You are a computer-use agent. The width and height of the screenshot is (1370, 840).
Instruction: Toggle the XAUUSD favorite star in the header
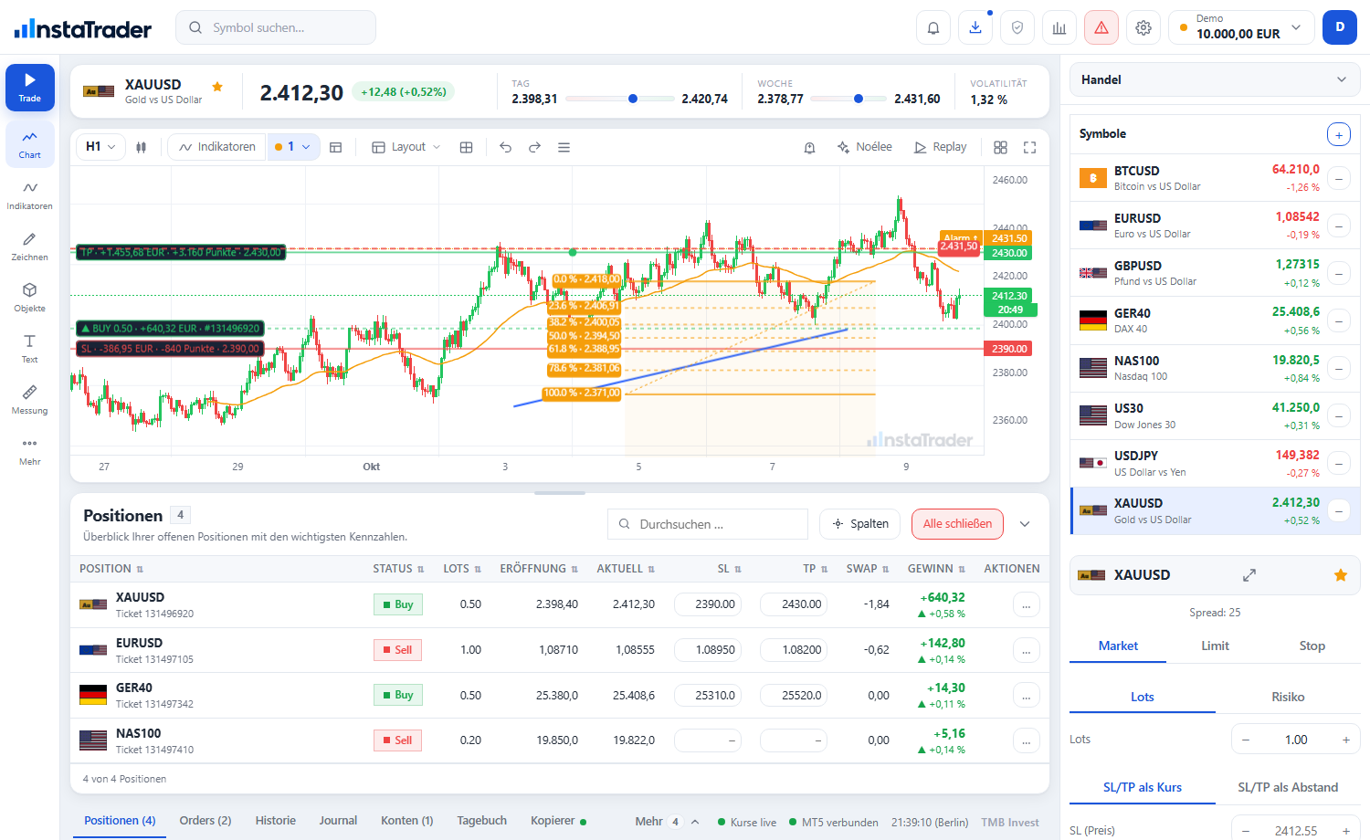click(217, 87)
